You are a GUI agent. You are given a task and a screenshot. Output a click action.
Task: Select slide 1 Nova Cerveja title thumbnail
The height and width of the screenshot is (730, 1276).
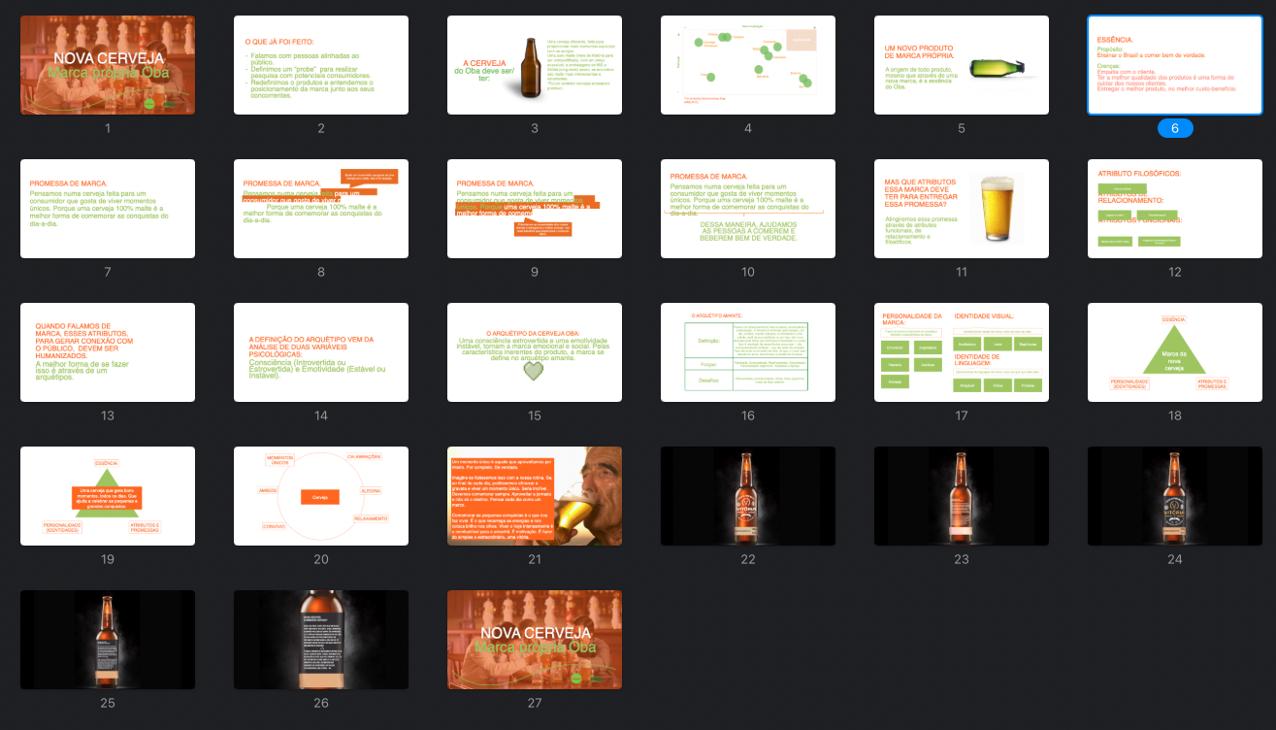[x=108, y=65]
